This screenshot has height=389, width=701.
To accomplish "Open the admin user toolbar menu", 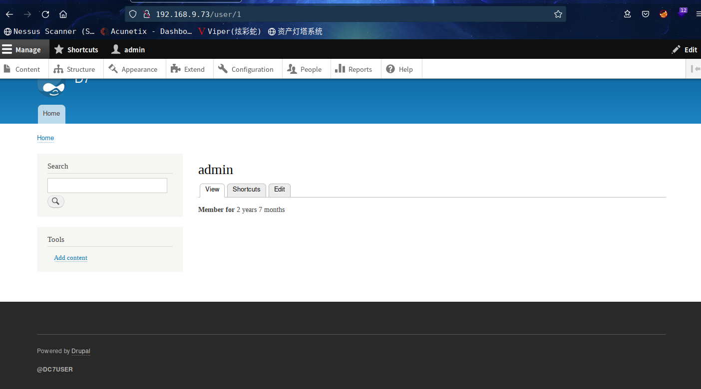I will click(128, 49).
